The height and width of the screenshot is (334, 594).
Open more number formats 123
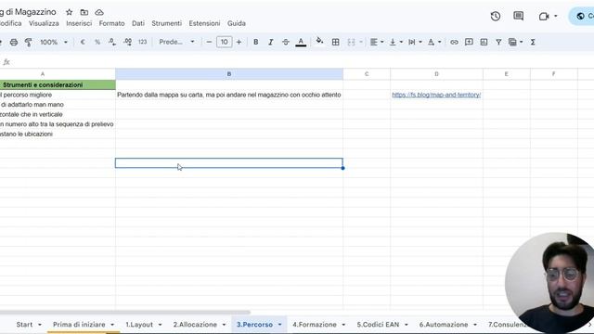[142, 42]
